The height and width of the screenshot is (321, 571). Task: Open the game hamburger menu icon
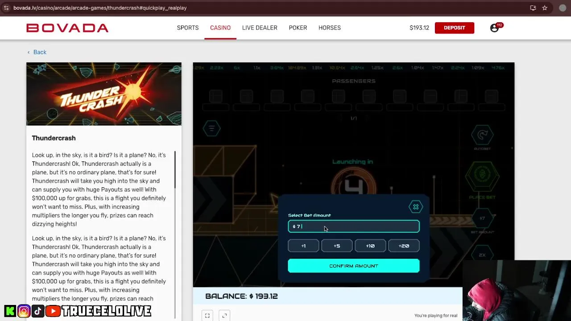211,128
